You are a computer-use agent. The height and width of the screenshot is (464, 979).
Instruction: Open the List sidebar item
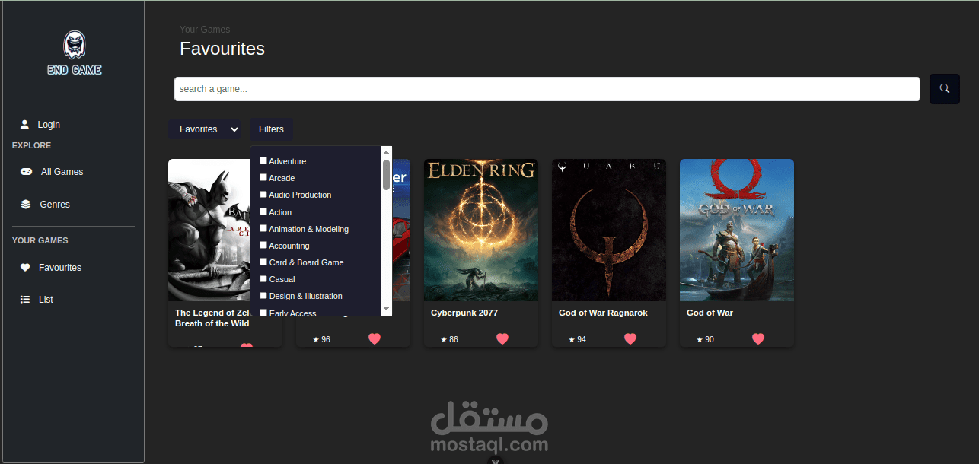tap(46, 300)
